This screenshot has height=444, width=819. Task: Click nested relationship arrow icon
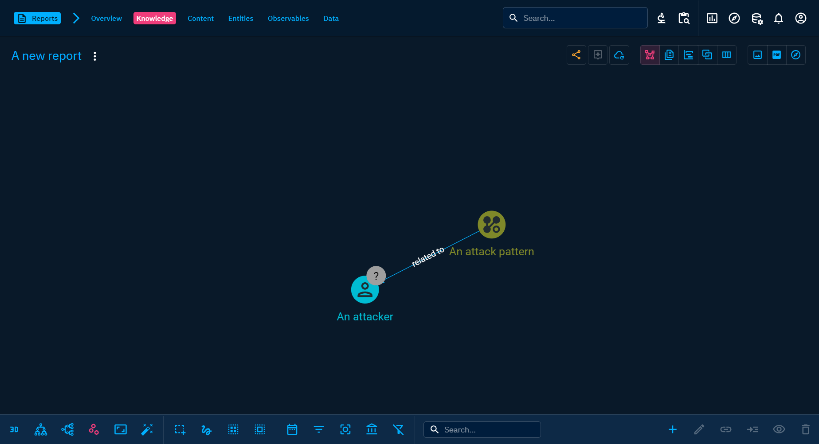pyautogui.click(x=752, y=429)
